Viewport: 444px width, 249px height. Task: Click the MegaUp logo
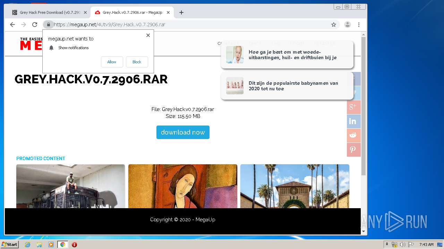tap(31, 44)
